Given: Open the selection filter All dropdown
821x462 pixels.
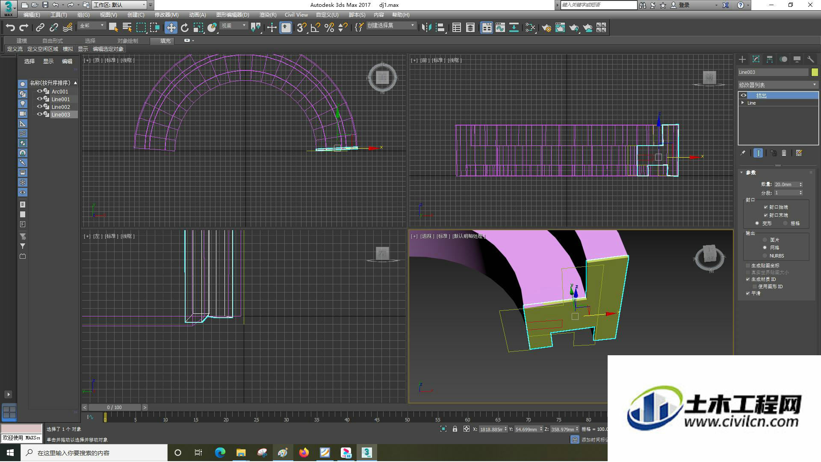Looking at the screenshot, I should tap(92, 26).
